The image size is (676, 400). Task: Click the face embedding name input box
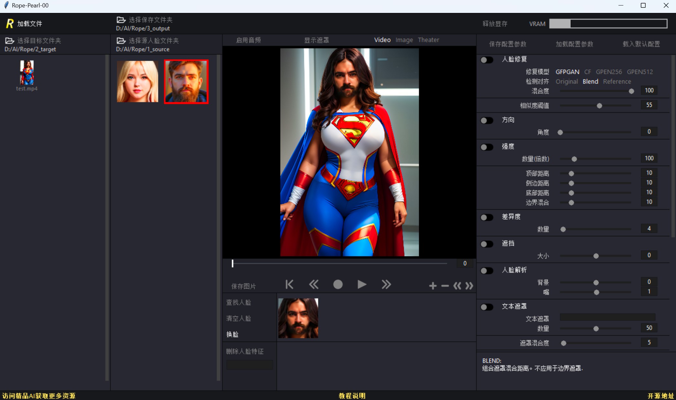tap(249, 365)
